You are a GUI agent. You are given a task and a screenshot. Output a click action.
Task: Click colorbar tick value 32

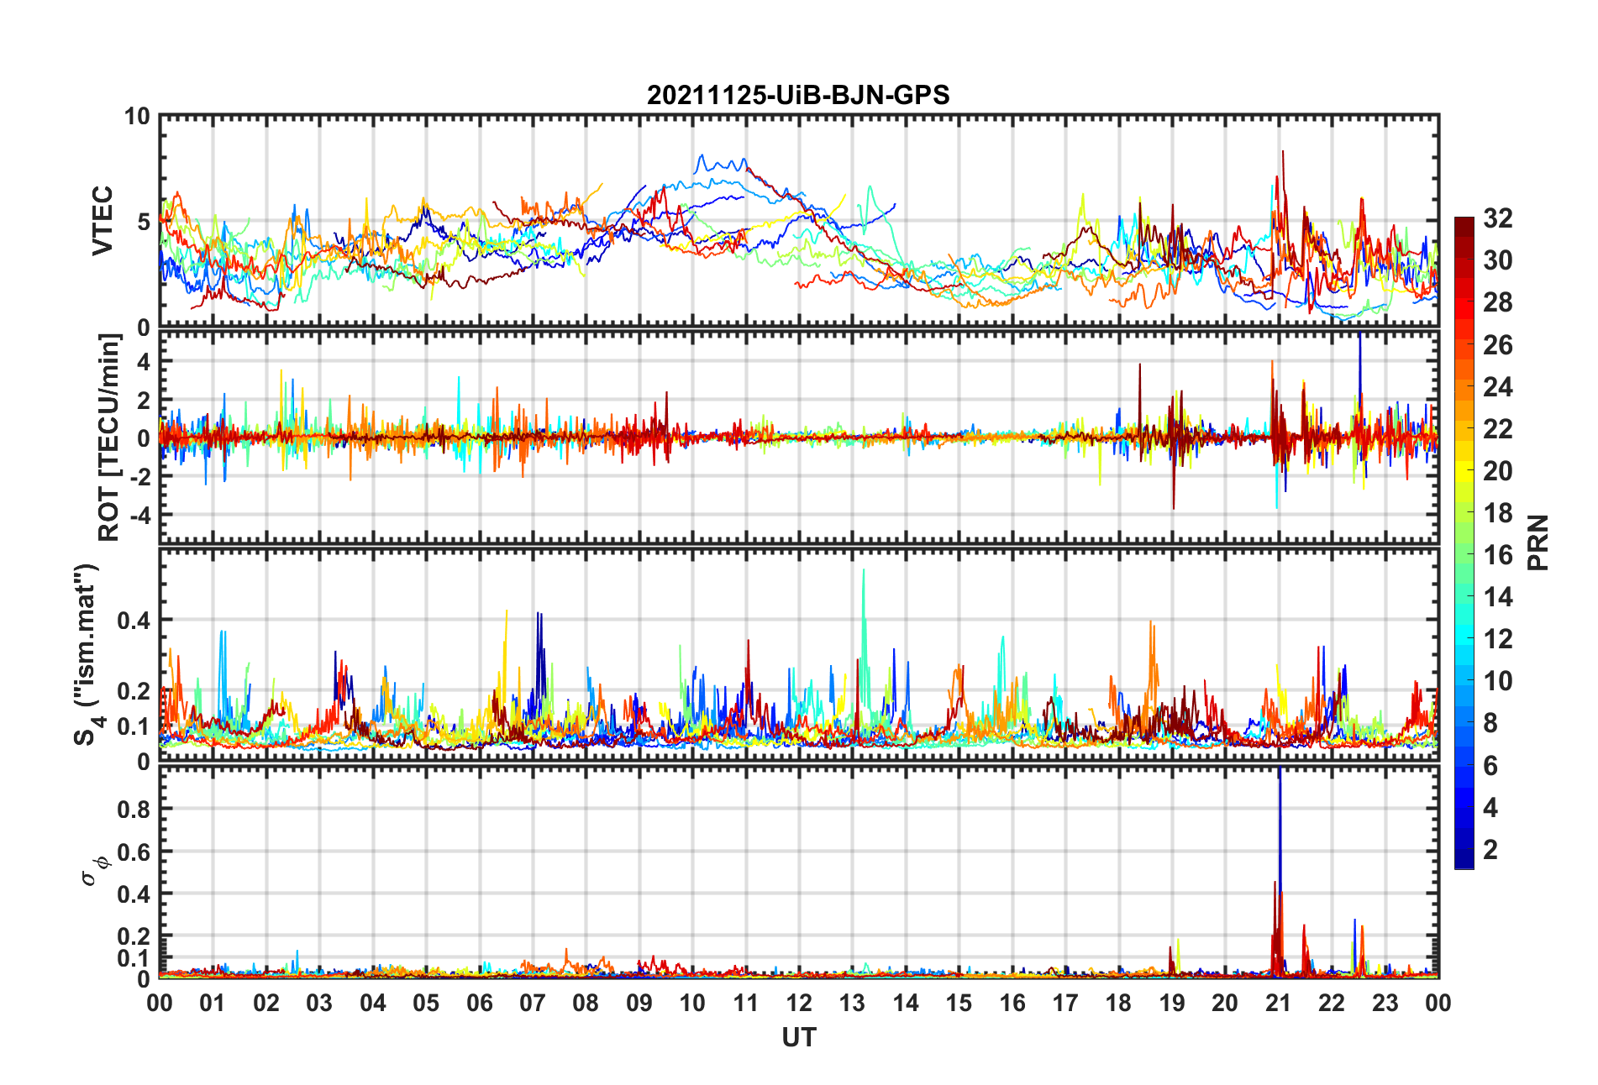1497,218
